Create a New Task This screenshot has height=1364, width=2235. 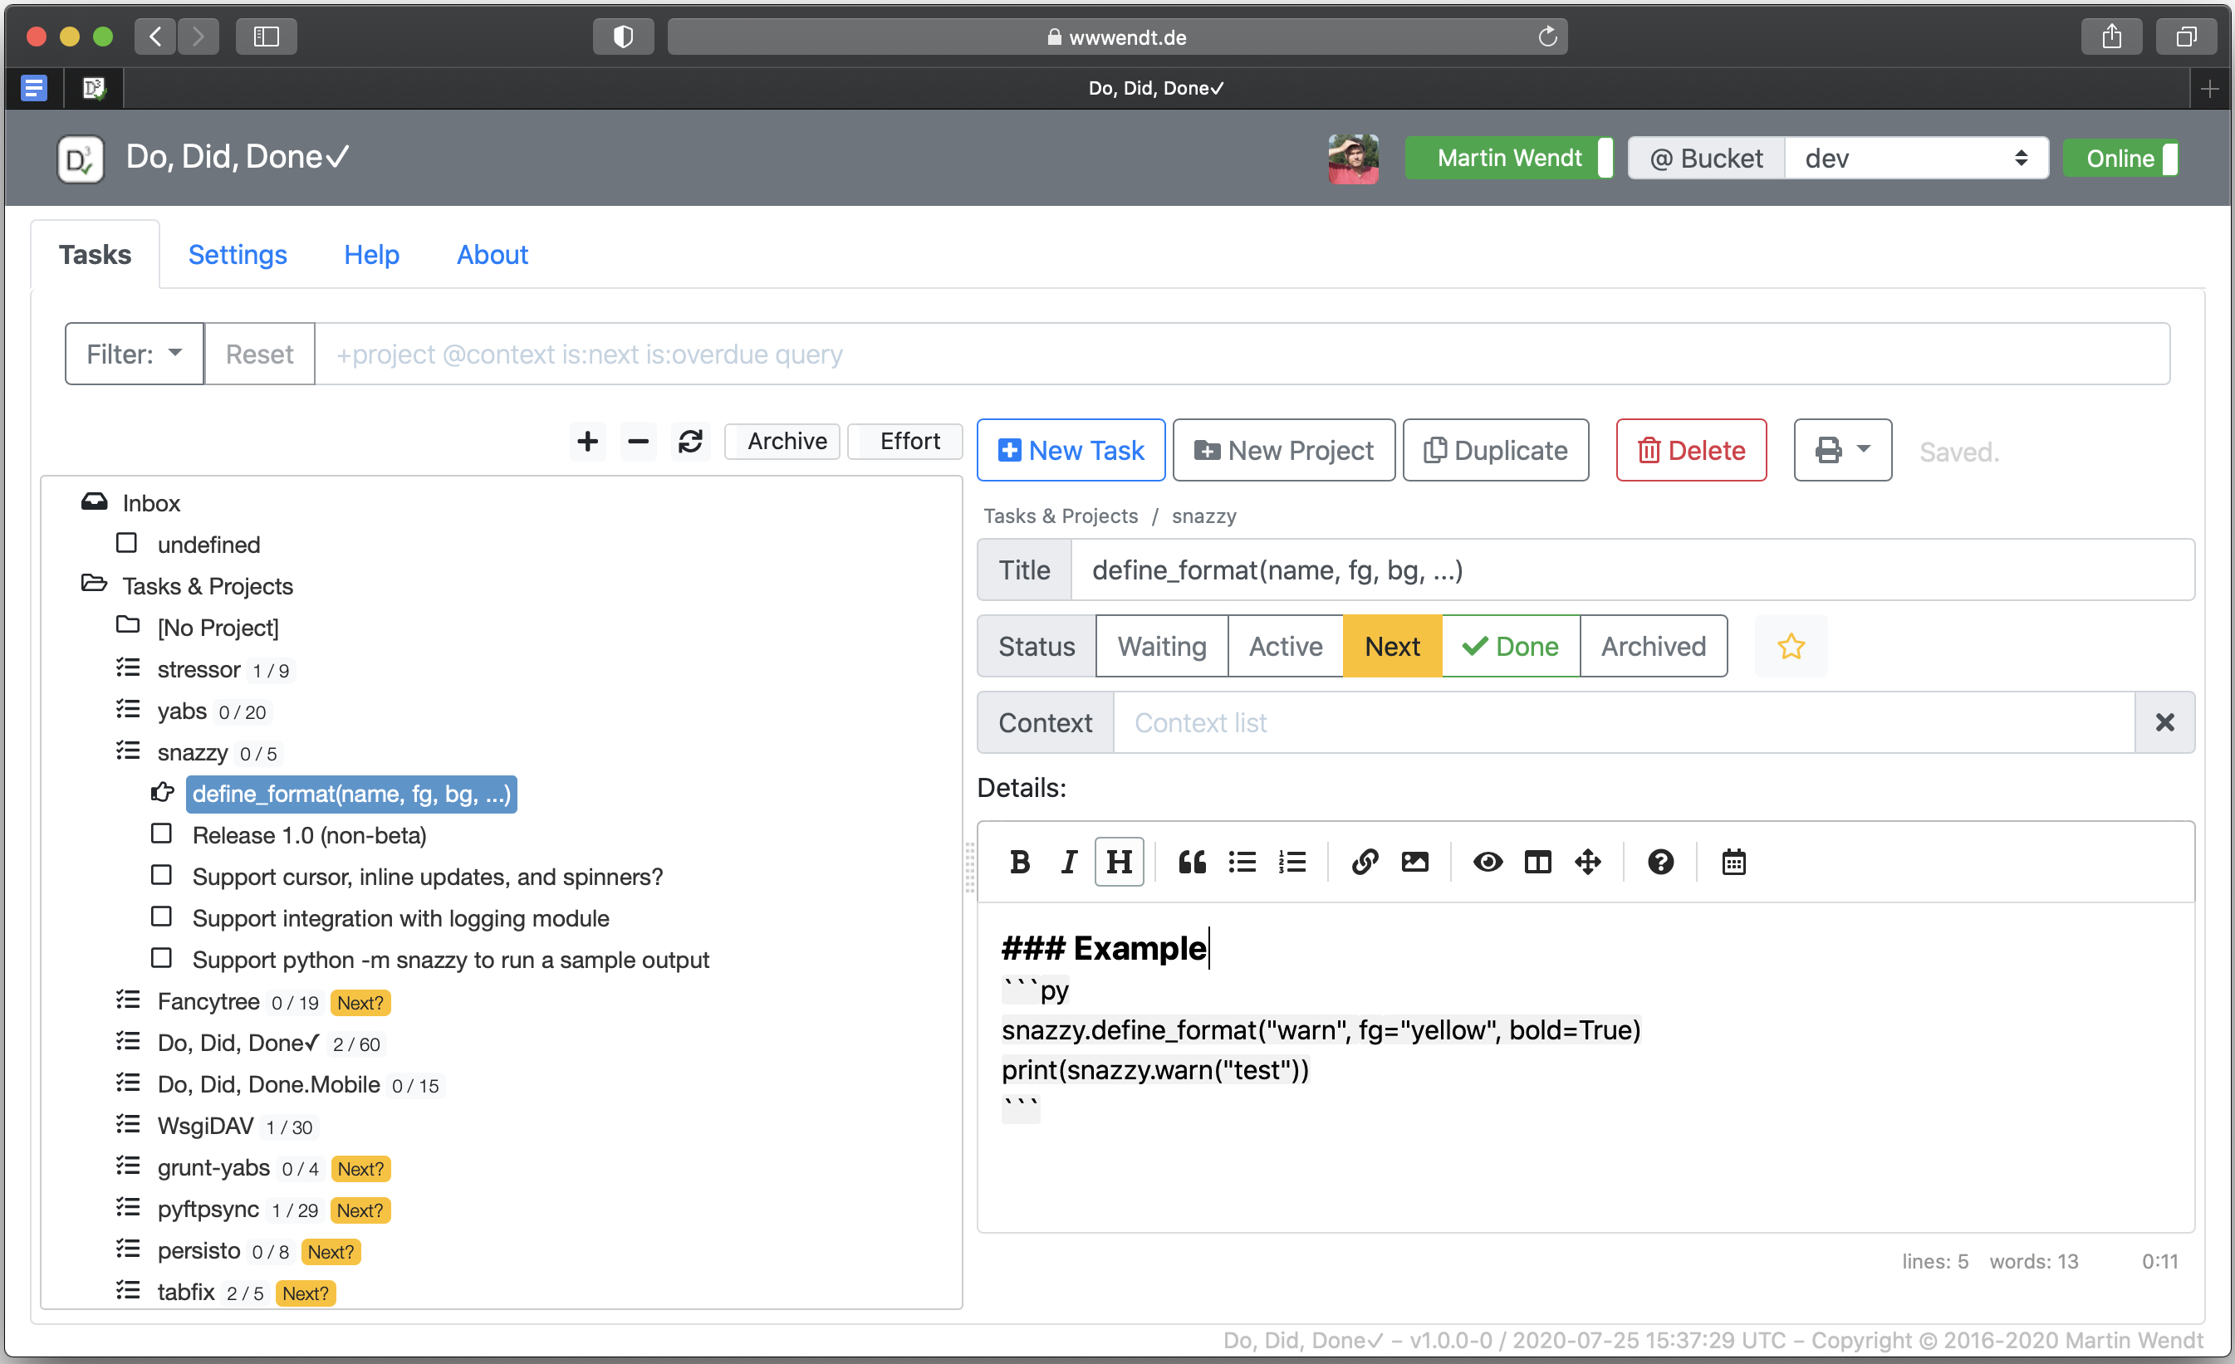(x=1071, y=450)
